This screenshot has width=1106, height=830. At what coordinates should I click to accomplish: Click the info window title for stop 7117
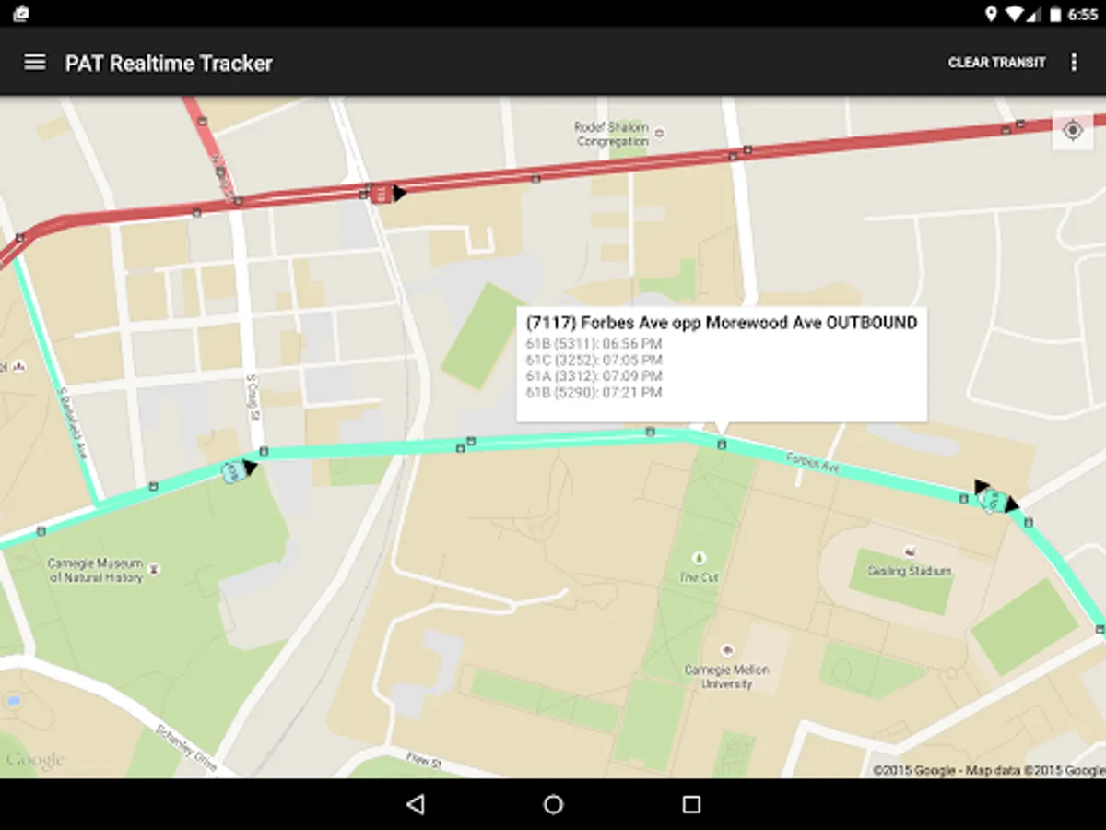[722, 323]
